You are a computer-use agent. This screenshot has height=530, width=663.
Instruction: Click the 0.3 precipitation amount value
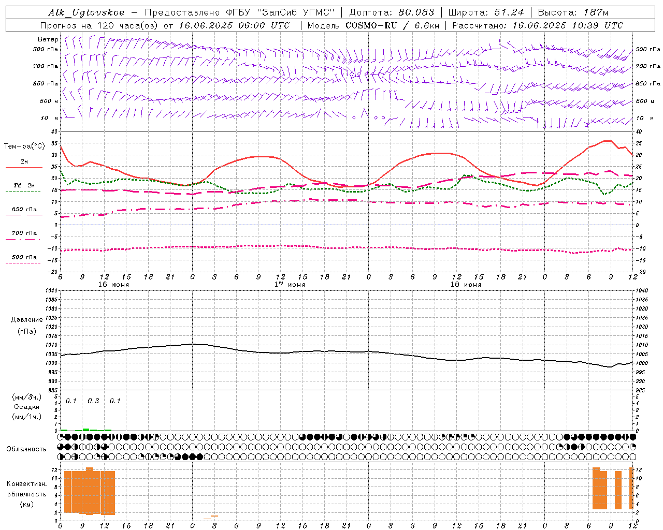tap(93, 401)
